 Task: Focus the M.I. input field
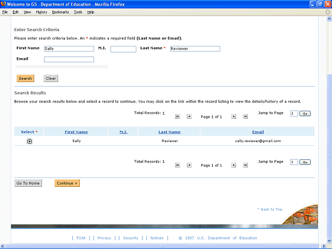(123, 49)
